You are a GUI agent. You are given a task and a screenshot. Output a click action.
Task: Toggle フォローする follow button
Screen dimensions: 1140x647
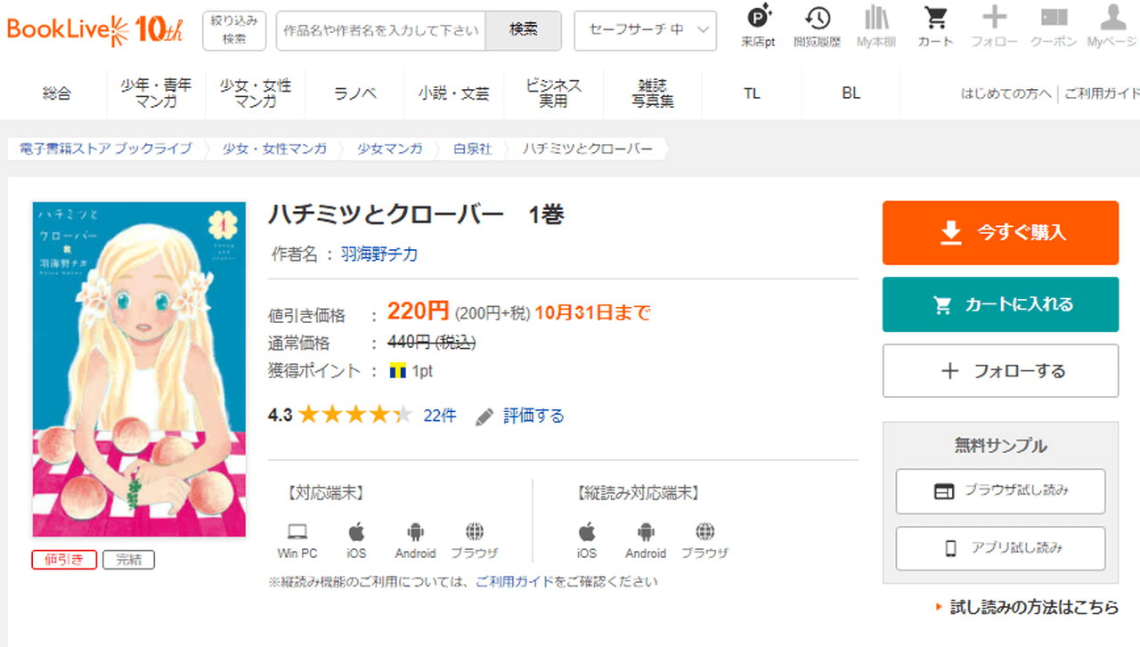pyautogui.click(x=1000, y=371)
